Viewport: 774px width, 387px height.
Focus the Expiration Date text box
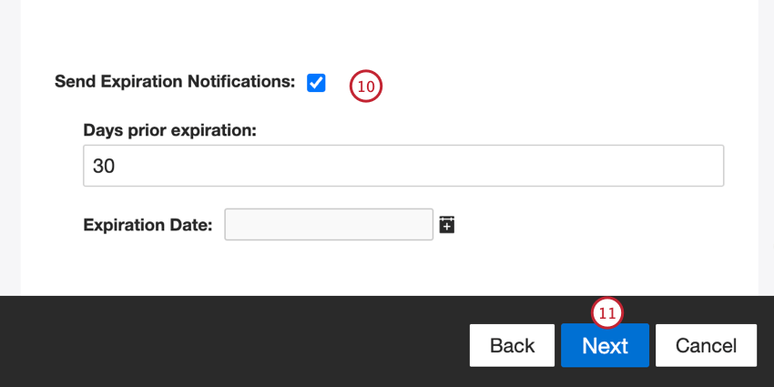point(328,224)
